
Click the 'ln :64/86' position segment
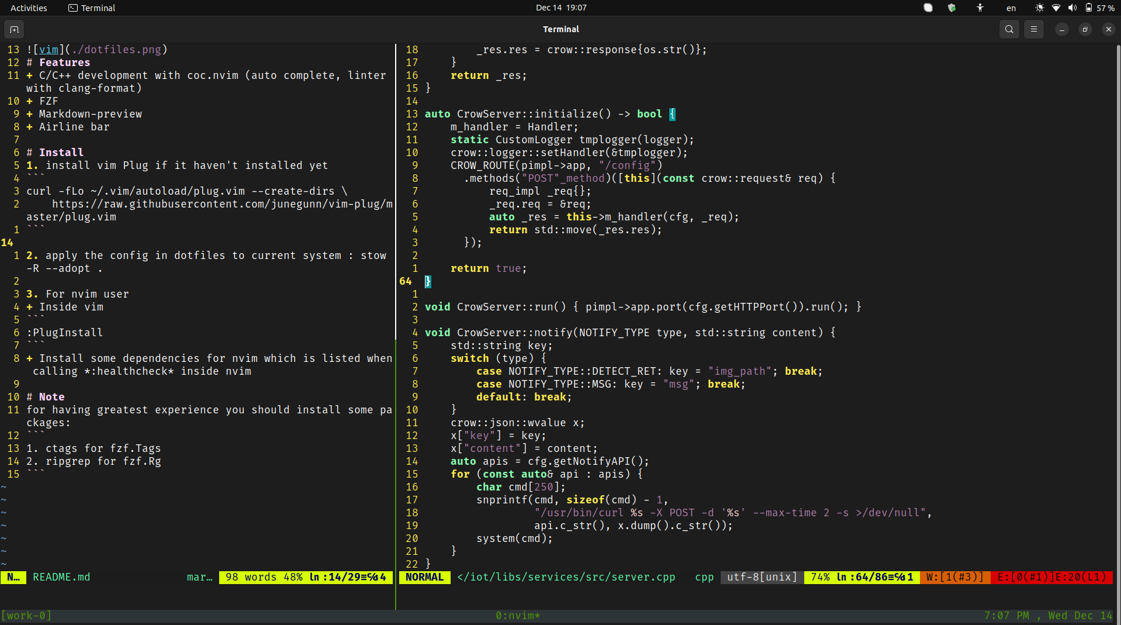point(875,577)
